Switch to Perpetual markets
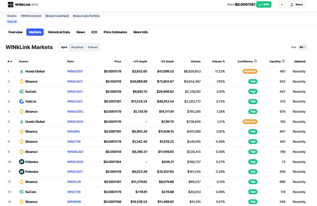The image size is (317, 206). coord(77,48)
